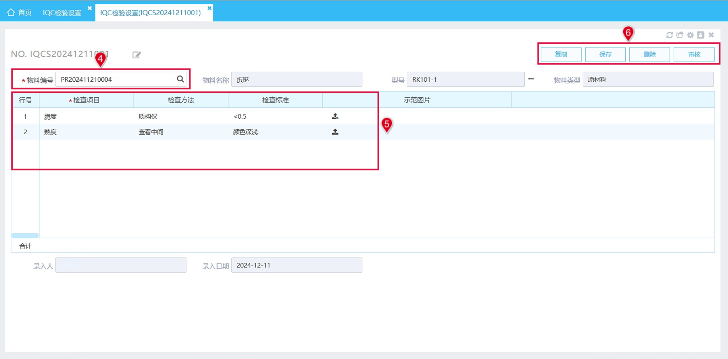Screen dimensions: 728x359
Task: Click the share/export icon next to refresh
Action: click(680, 35)
